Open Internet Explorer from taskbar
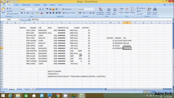Viewport: 174px width, 98px height. point(10,96)
